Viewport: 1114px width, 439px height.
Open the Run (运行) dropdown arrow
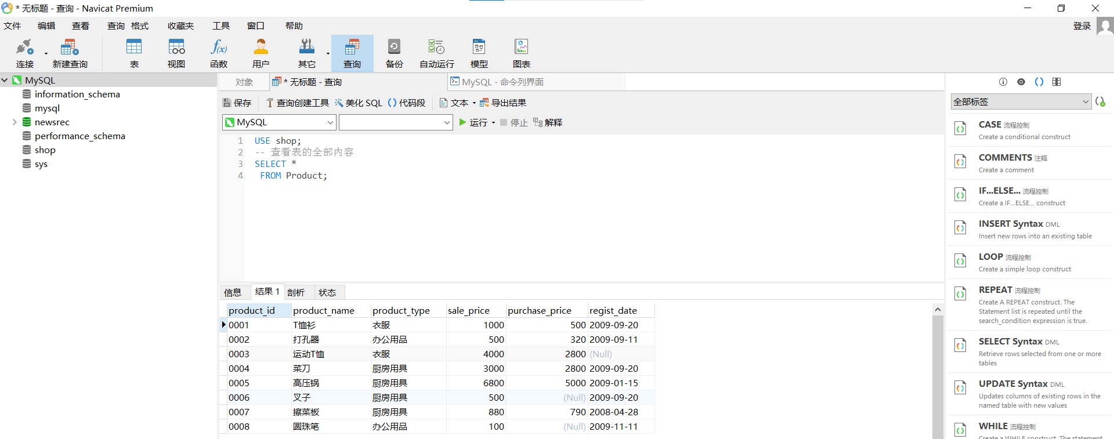(x=493, y=122)
